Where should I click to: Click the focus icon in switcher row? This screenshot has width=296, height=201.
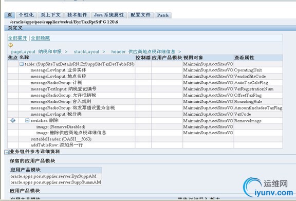pyautogui.click(x=13, y=120)
